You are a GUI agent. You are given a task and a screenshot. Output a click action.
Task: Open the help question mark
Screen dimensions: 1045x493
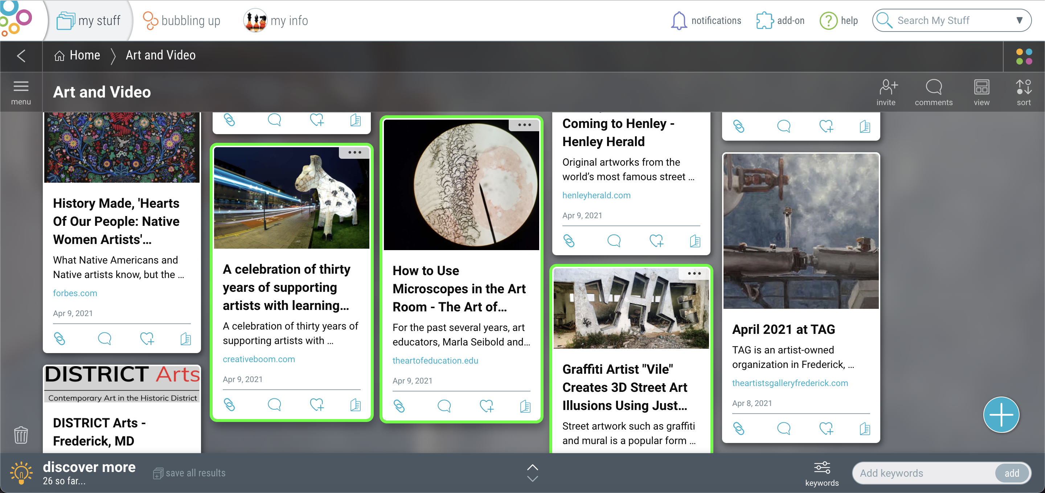[x=828, y=20]
